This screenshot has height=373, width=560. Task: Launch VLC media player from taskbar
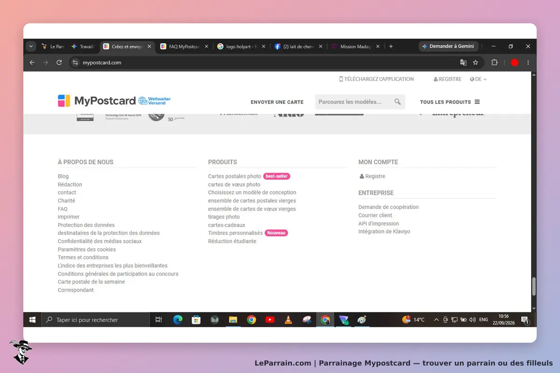tap(288, 320)
